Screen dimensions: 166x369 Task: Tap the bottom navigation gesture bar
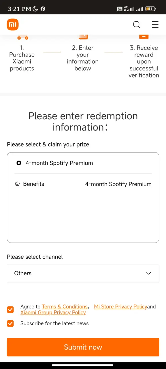(83, 365)
